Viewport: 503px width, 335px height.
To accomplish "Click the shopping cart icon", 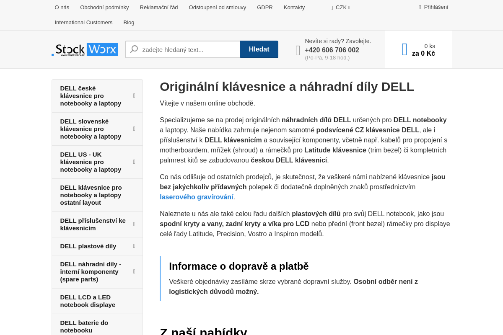I will pyautogui.click(x=404, y=49).
